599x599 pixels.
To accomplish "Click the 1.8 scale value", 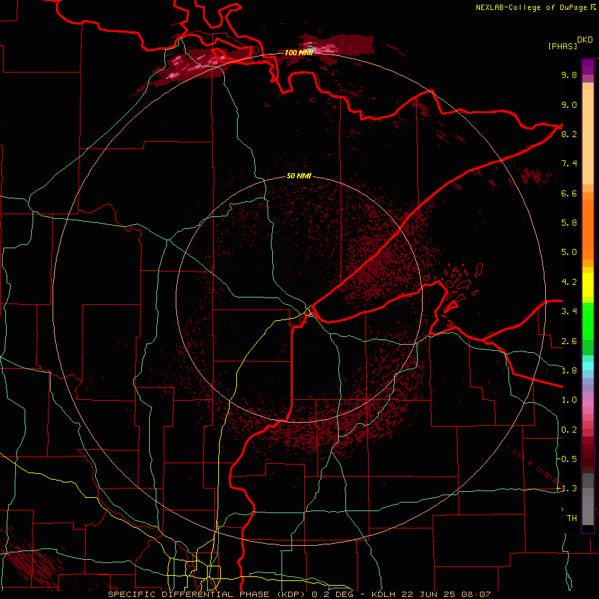I will (x=569, y=371).
